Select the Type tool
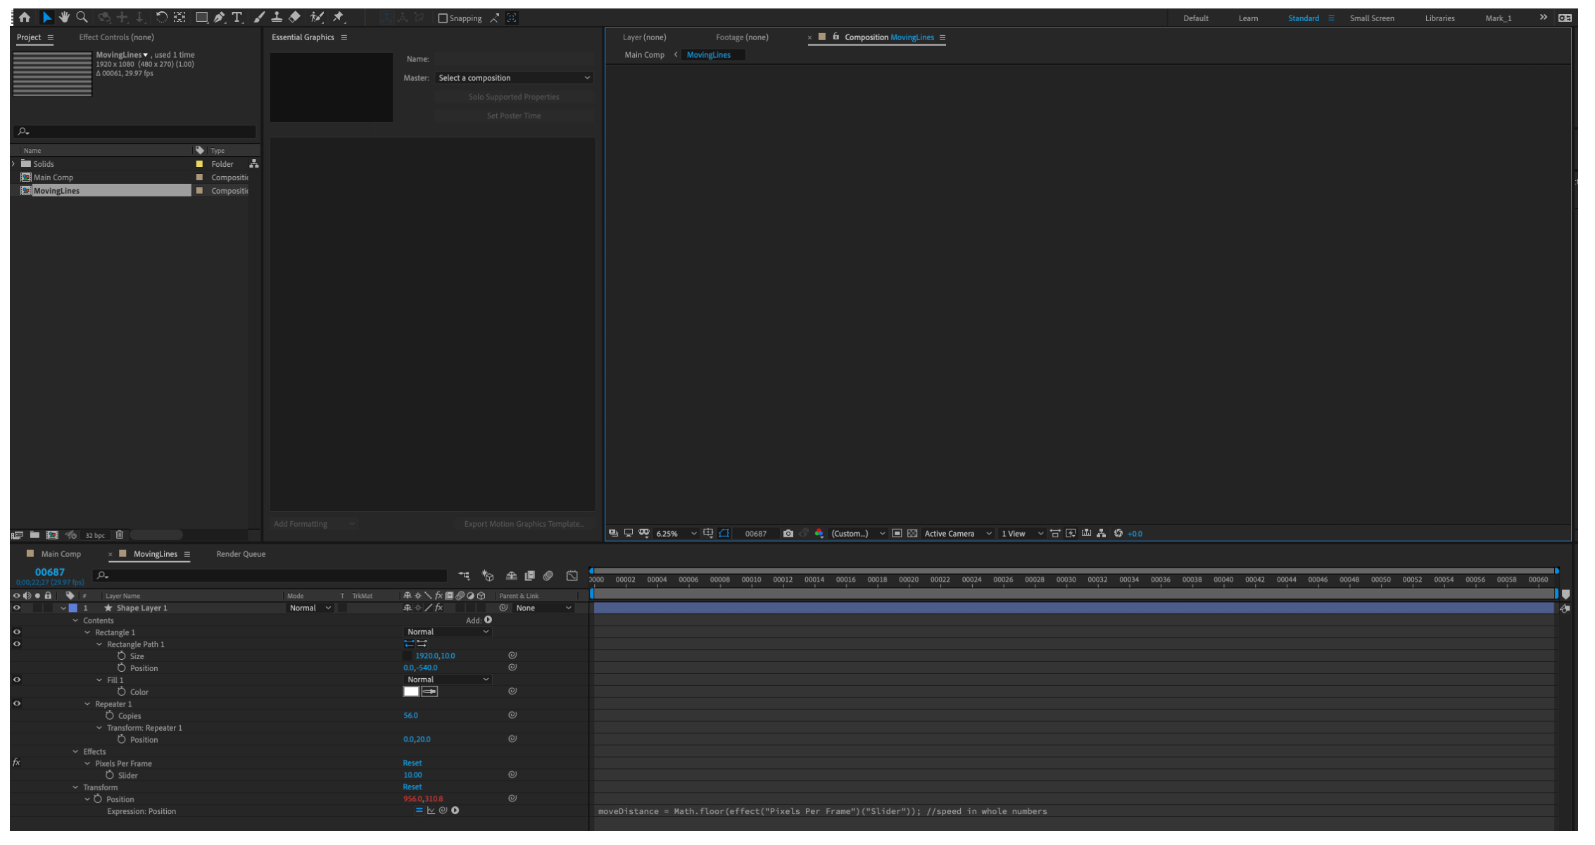This screenshot has width=1595, height=845. 237,17
